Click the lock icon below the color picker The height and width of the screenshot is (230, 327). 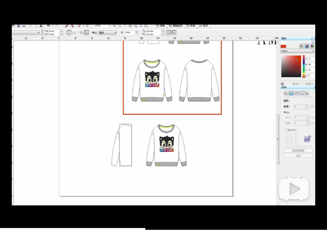point(282,84)
